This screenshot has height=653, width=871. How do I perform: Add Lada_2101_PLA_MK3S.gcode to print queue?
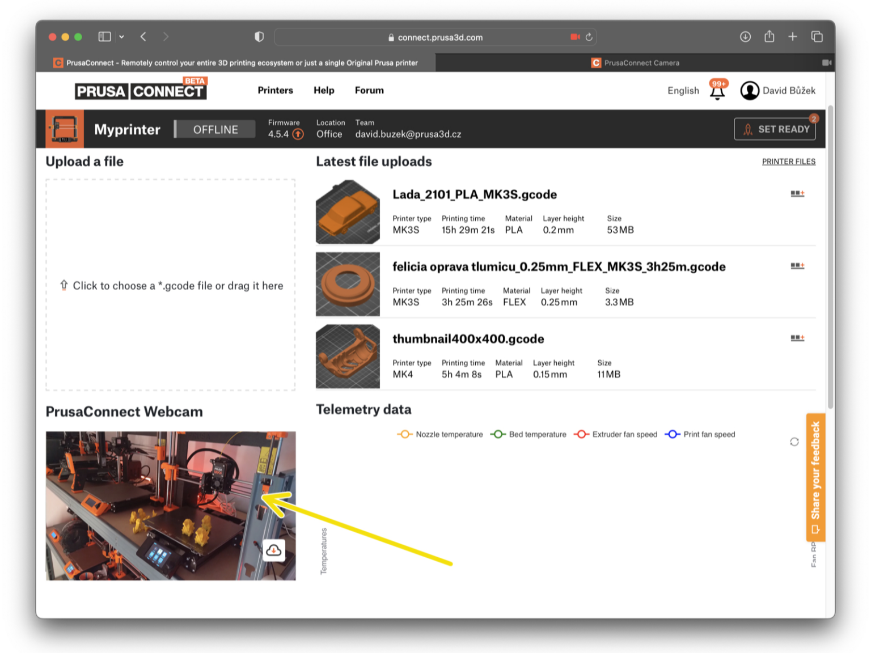tap(797, 193)
